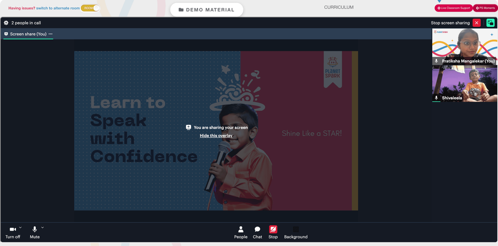Click the Having issues? text

(x=22, y=8)
